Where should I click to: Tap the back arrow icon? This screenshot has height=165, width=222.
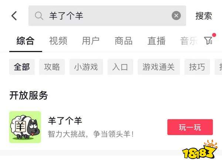[x=14, y=16]
